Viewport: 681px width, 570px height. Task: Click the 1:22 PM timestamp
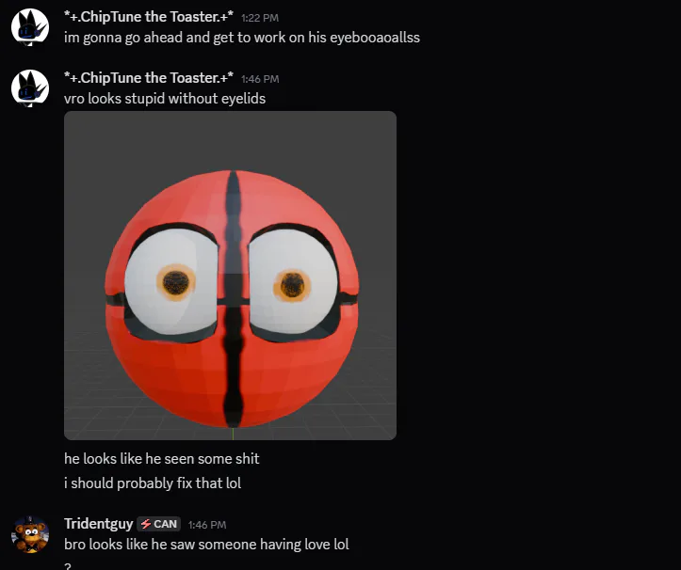point(260,18)
